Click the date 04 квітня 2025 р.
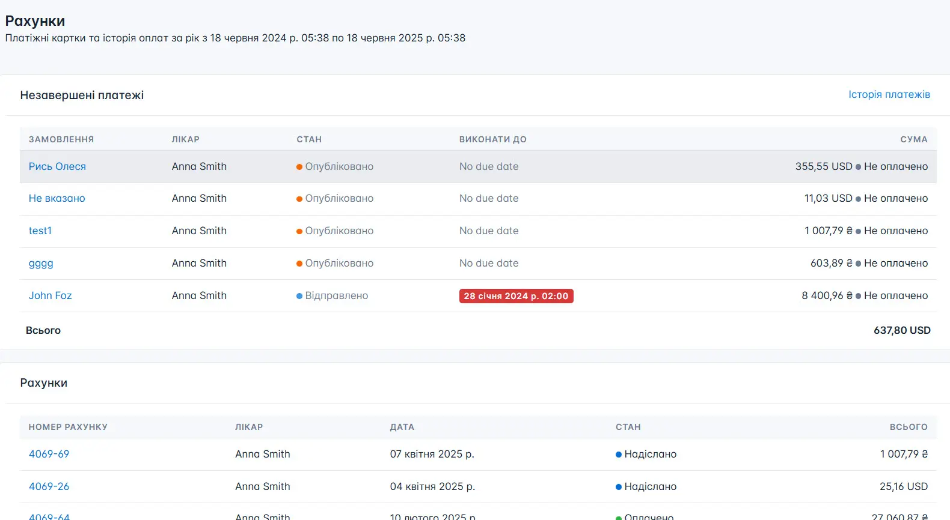 (x=432, y=486)
